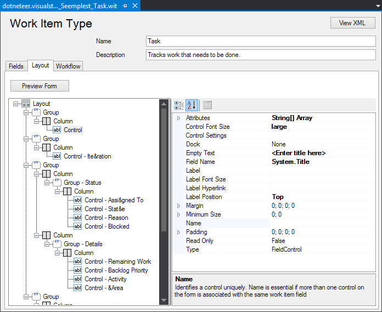Click the abl icon of Control - Activity
Image resolution: width=382 pixels, height=312 pixels.
[77, 279]
